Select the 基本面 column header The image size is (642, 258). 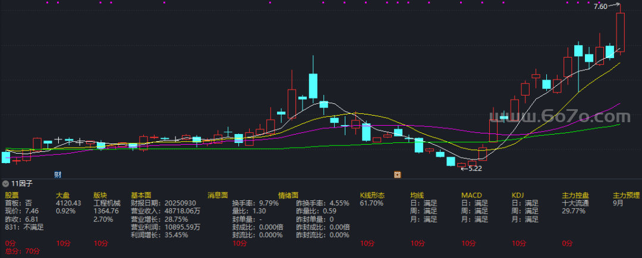141,195
